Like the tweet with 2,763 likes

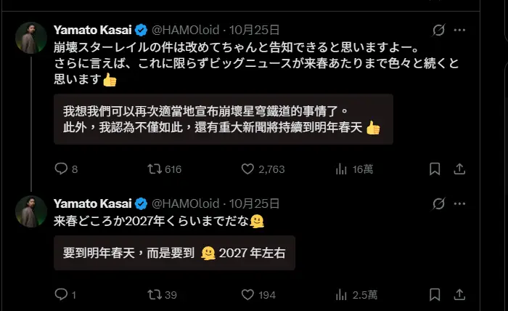pyautogui.click(x=247, y=169)
